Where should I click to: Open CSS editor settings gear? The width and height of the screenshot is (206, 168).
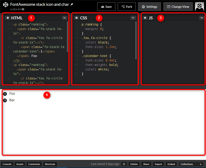tap(76, 18)
